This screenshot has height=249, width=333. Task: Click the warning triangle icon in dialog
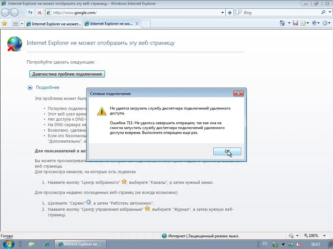tap(102, 111)
